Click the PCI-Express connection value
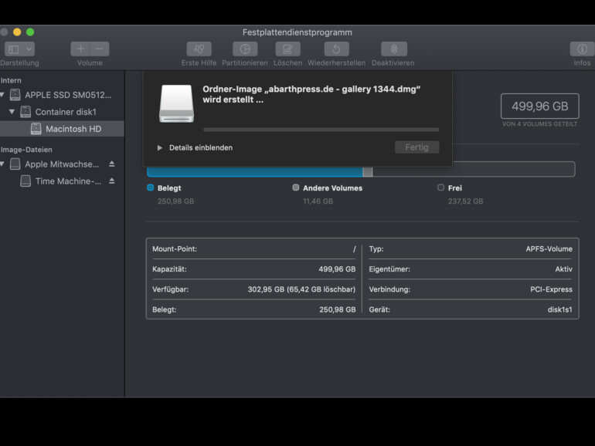 (x=551, y=289)
